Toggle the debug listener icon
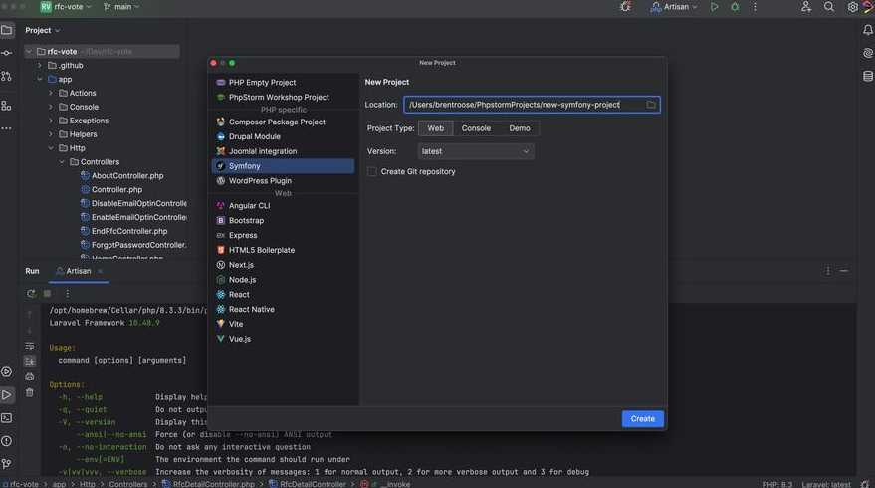This screenshot has width=875, height=488. pos(625,7)
